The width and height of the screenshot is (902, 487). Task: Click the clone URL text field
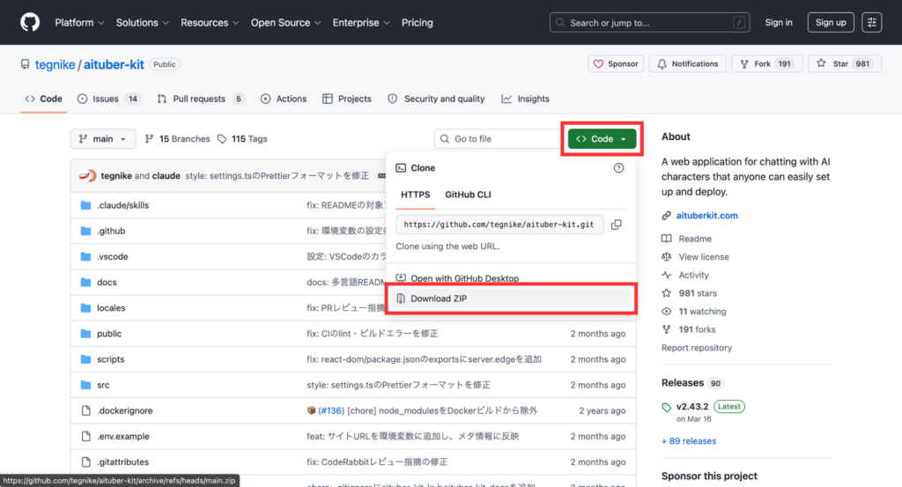point(499,225)
